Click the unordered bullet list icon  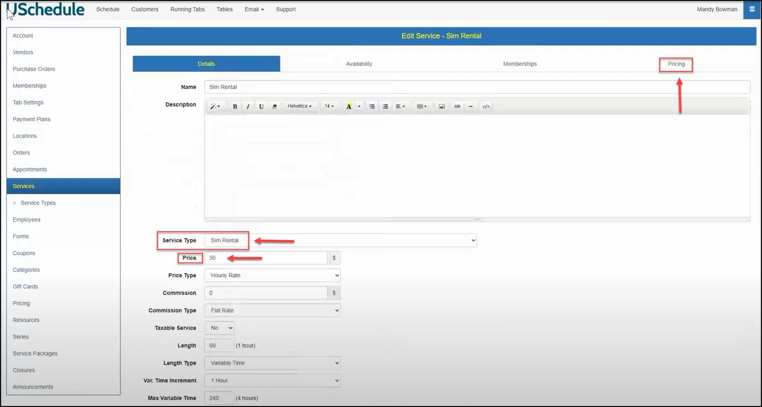click(x=372, y=107)
